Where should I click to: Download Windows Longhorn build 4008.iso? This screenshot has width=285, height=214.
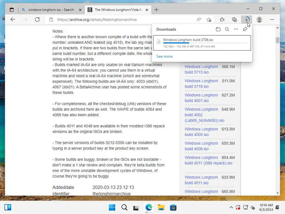coord(201,146)
